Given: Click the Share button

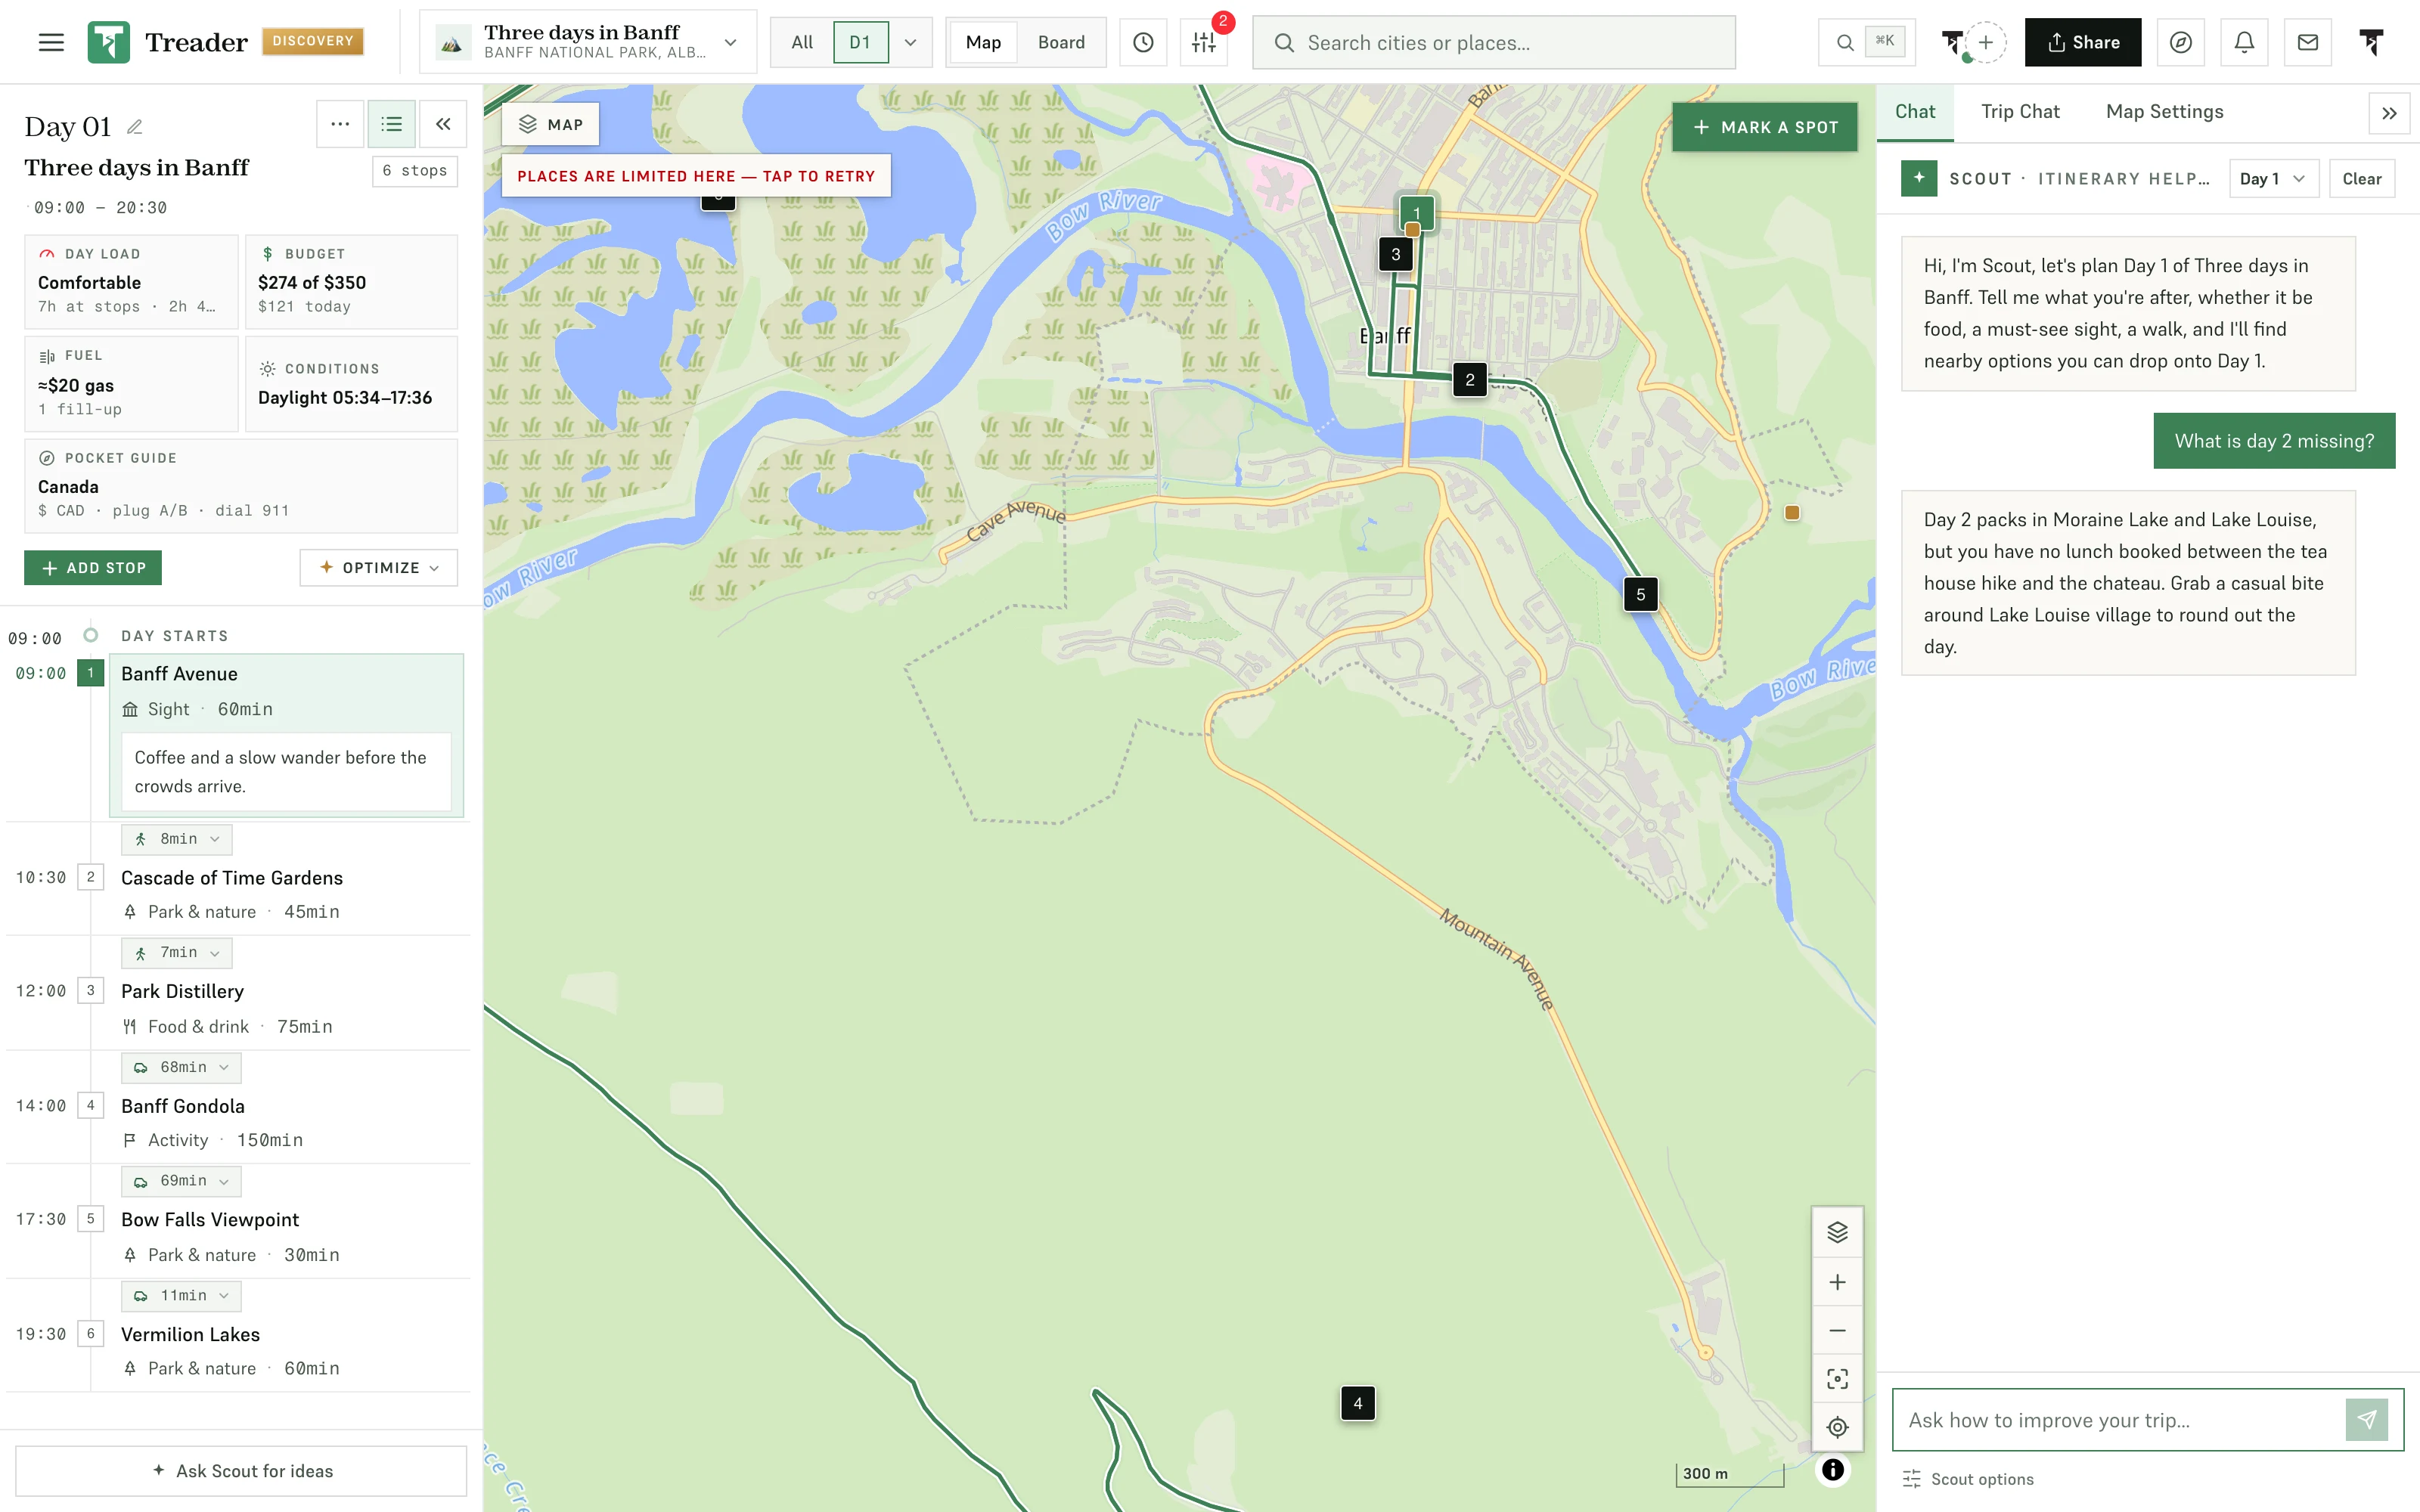Looking at the screenshot, I should 2083,42.
